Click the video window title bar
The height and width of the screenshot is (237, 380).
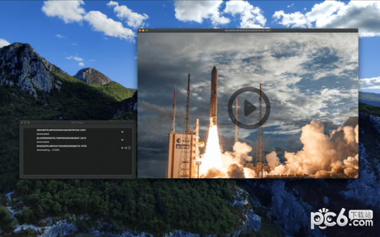coord(248,30)
